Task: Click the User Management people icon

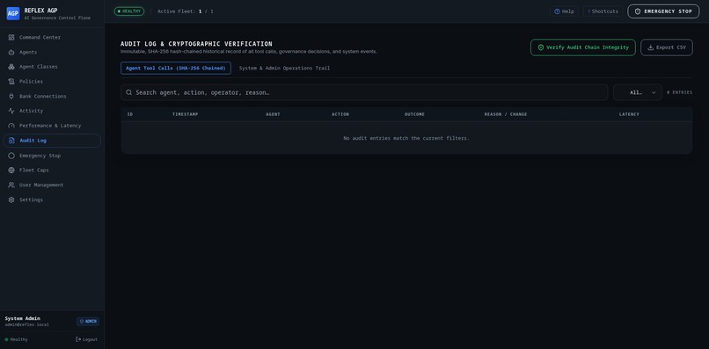Action: pos(11,185)
